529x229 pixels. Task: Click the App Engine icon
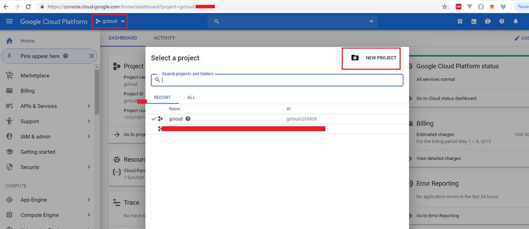click(x=9, y=200)
